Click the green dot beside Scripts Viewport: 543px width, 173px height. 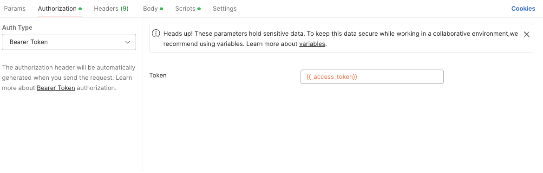pos(199,9)
